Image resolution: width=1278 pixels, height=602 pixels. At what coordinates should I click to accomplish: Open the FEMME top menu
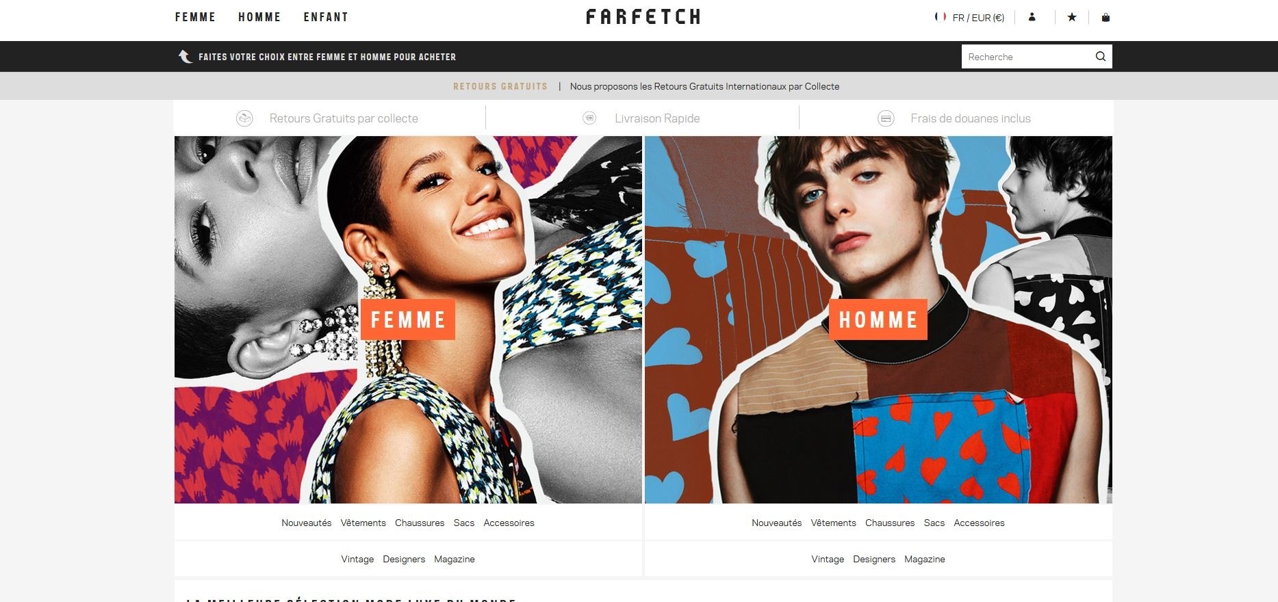(195, 17)
